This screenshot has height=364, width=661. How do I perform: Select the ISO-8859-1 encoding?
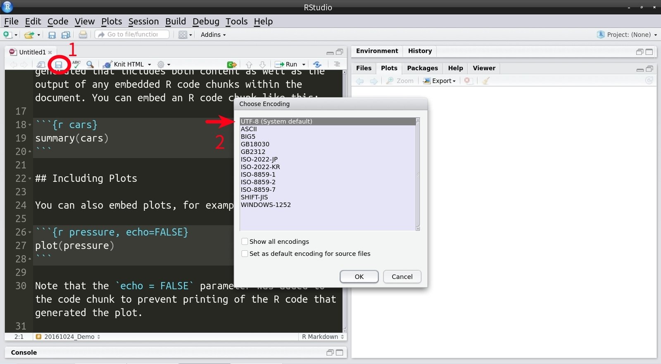[x=328, y=174]
